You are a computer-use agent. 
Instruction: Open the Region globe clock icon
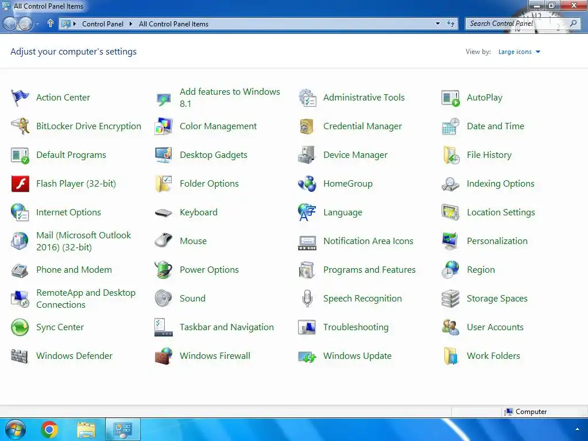pos(450,270)
